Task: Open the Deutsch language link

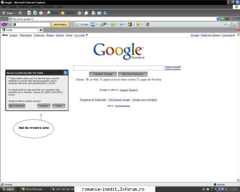Action: click(133, 90)
